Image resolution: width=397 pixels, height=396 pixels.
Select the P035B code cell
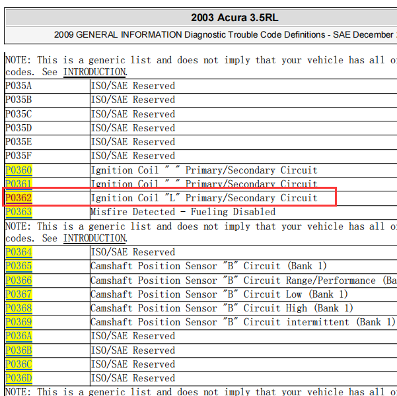48,100
